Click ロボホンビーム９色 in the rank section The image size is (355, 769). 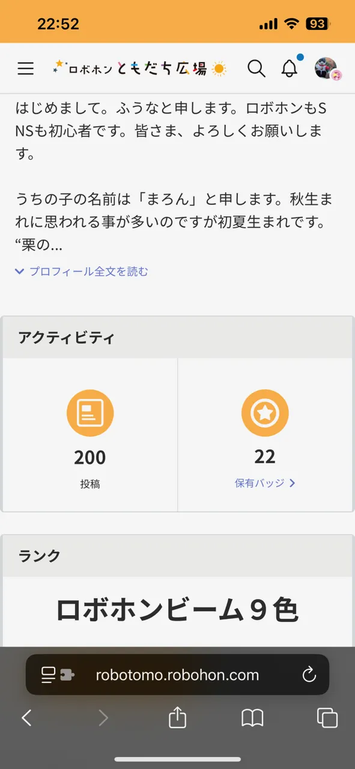[x=177, y=609]
